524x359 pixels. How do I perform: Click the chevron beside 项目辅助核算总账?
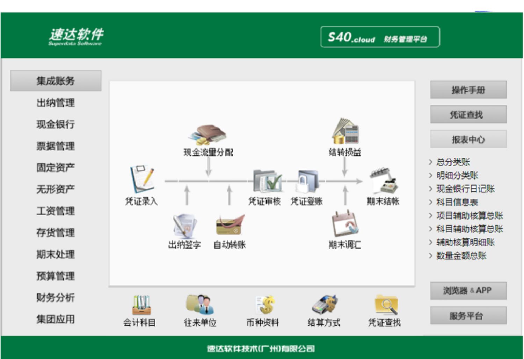(431, 216)
